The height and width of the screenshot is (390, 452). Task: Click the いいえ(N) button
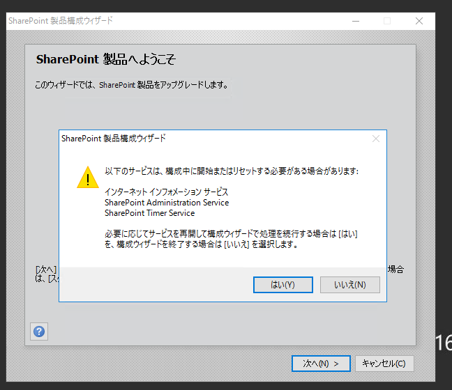[x=350, y=285]
